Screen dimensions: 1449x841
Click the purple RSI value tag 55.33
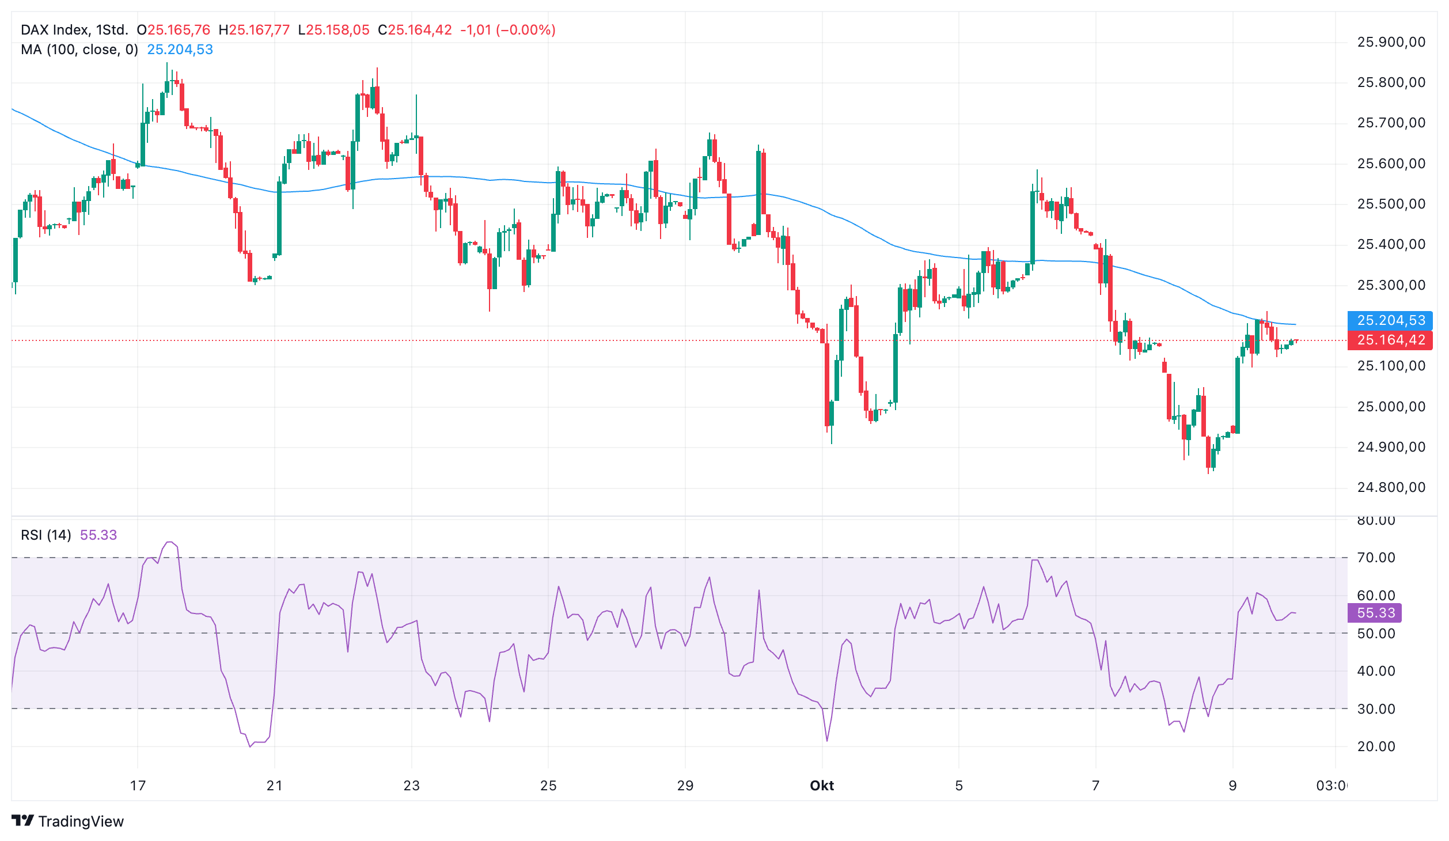coord(1375,613)
